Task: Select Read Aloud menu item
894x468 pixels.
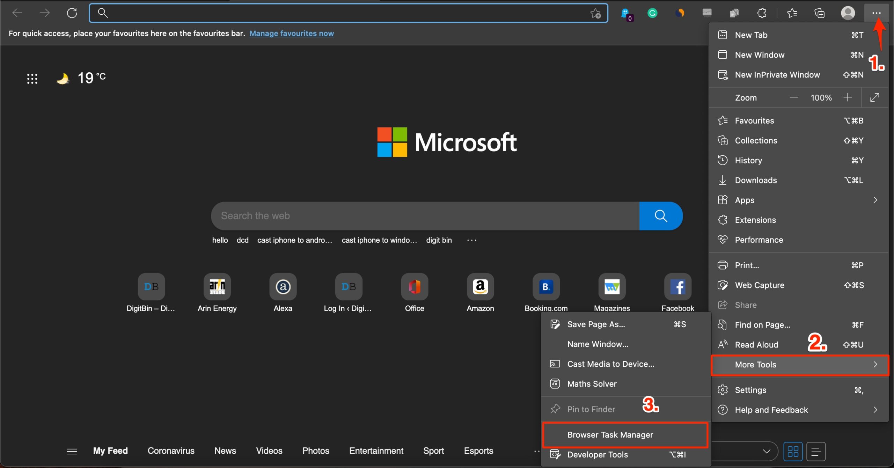Action: [x=799, y=345]
